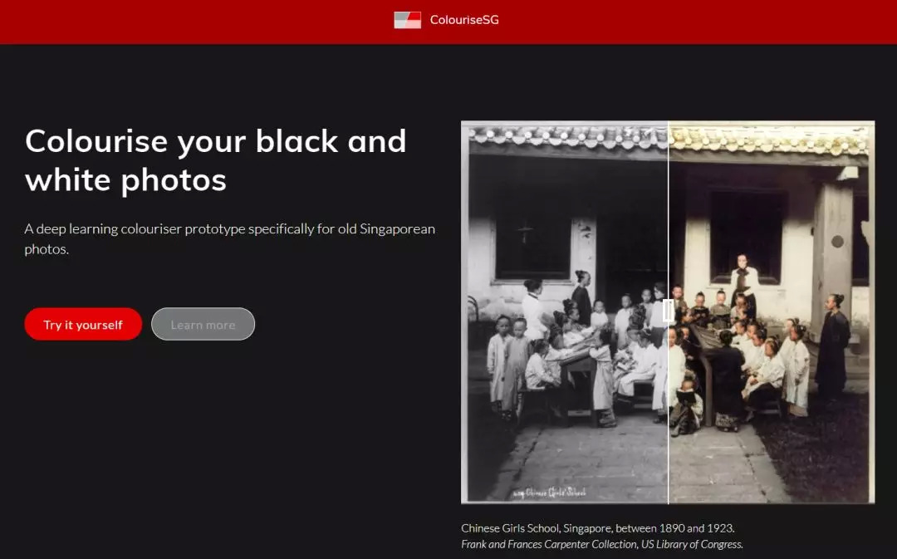Click the round hole on the colourised pillar
The image size is (897, 559).
[837, 242]
